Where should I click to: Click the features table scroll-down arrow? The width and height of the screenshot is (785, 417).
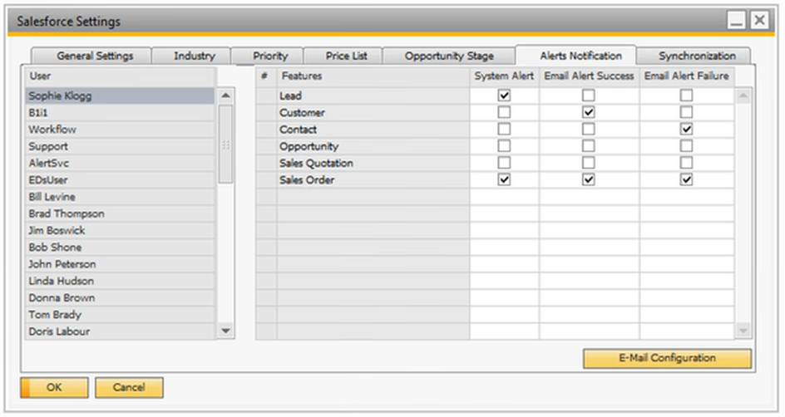(743, 331)
